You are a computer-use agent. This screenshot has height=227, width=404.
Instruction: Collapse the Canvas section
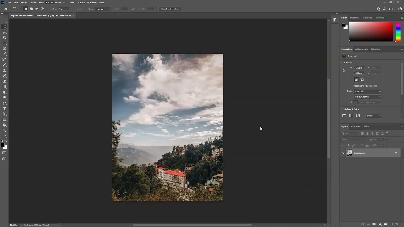click(x=342, y=62)
